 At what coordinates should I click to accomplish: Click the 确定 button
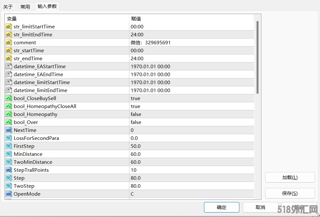click(222, 207)
